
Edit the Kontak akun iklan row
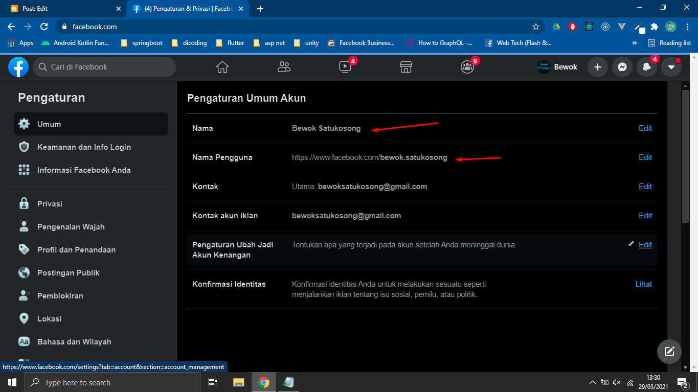point(645,216)
